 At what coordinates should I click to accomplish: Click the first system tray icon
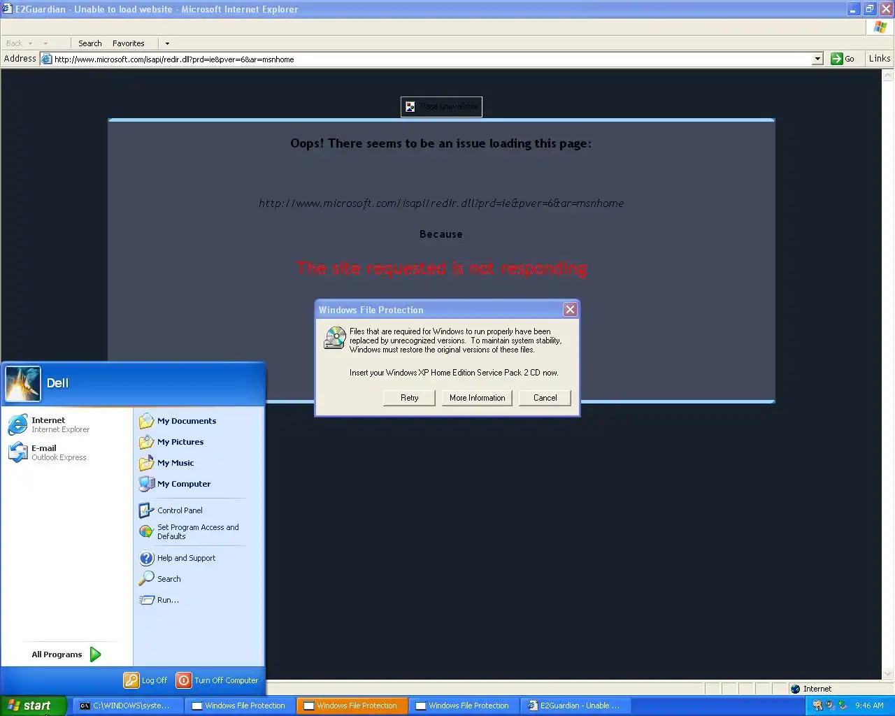(817, 706)
